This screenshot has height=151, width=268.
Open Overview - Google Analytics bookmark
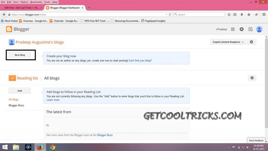click(33, 21)
